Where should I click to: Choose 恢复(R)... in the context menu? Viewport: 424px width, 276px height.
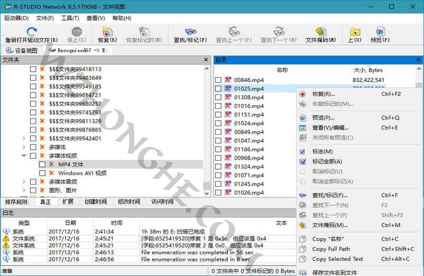point(359,94)
